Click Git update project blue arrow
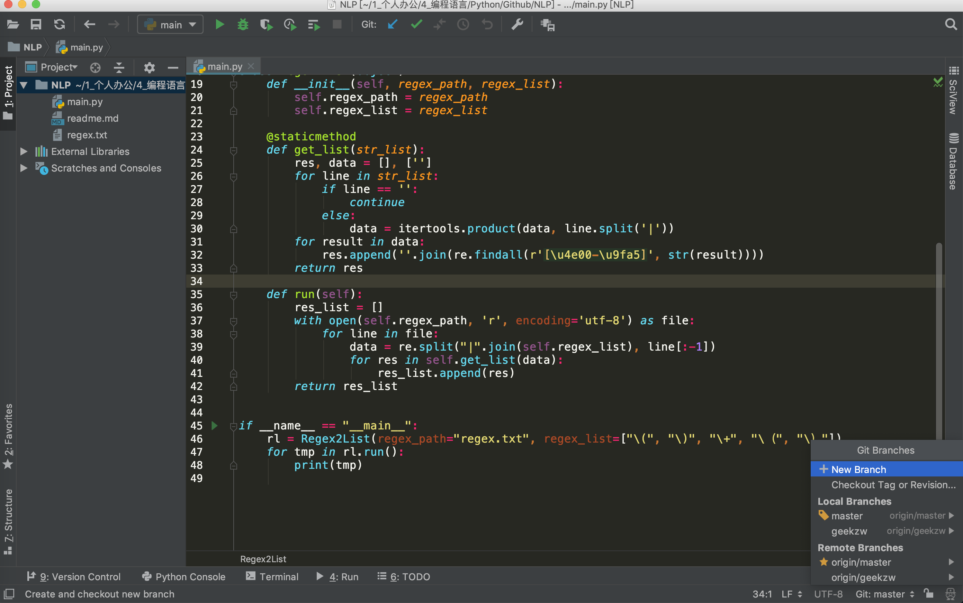Image resolution: width=963 pixels, height=603 pixels. pyautogui.click(x=393, y=25)
